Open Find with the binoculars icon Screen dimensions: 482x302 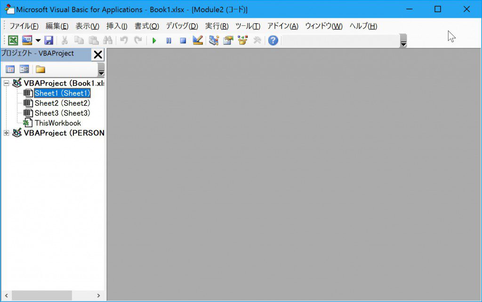tap(108, 40)
